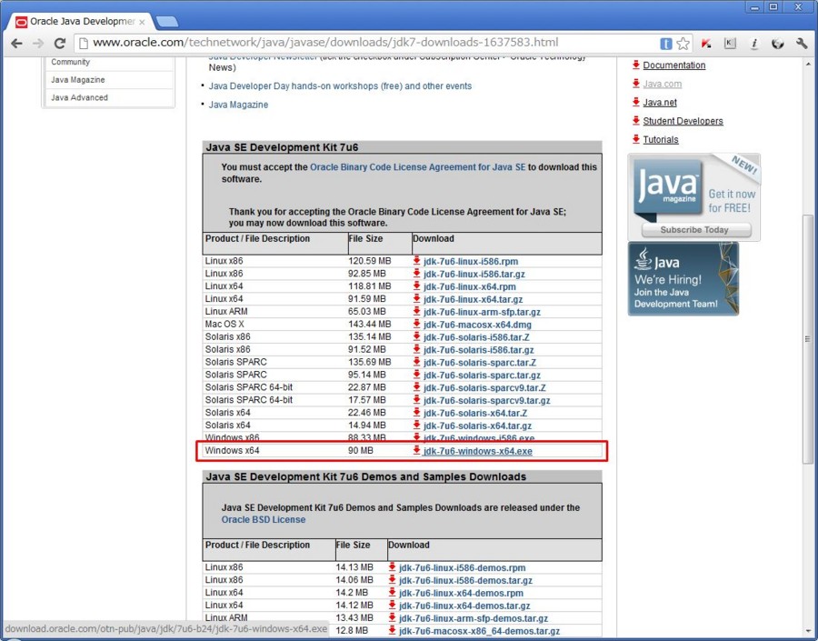Download jdk-7u6-linux-x64.tar.gz
This screenshot has height=641, width=818.
pyautogui.click(x=474, y=300)
